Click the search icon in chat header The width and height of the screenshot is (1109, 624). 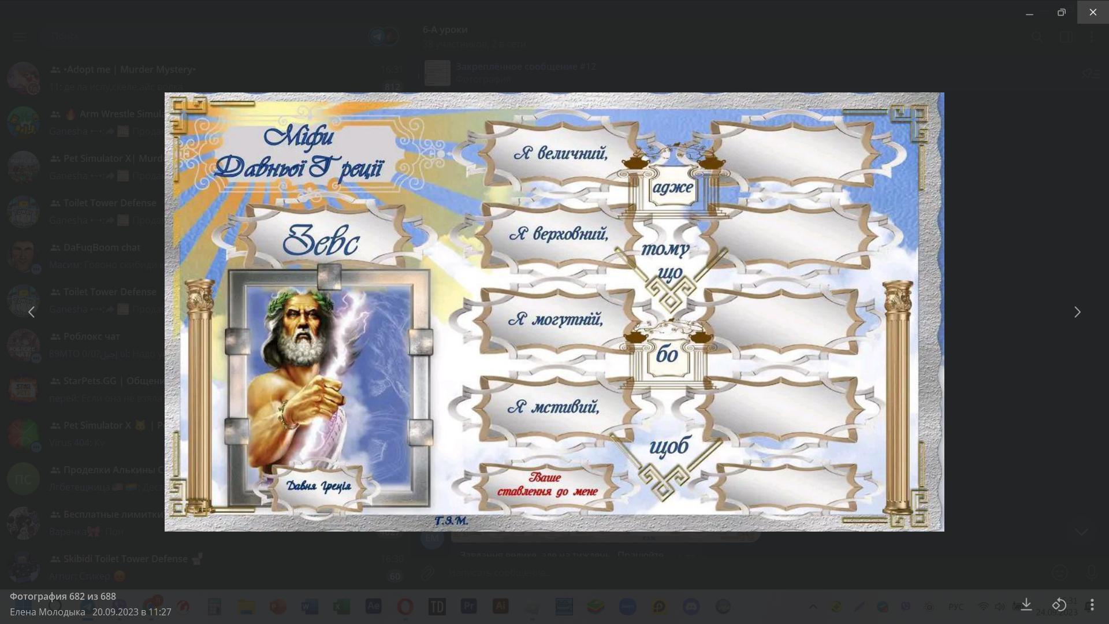click(1037, 37)
